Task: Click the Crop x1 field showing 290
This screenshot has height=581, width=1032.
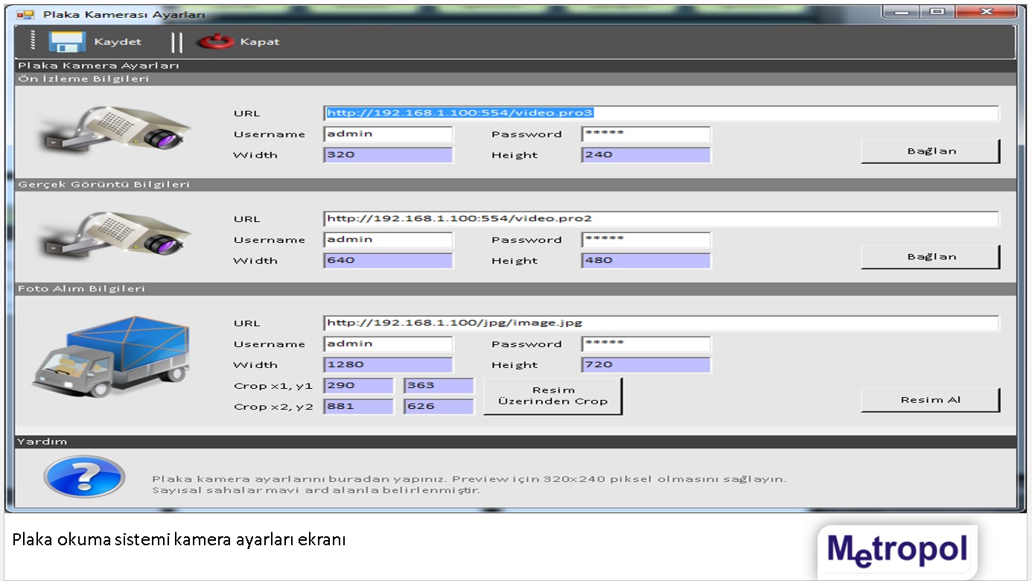Action: tap(358, 386)
